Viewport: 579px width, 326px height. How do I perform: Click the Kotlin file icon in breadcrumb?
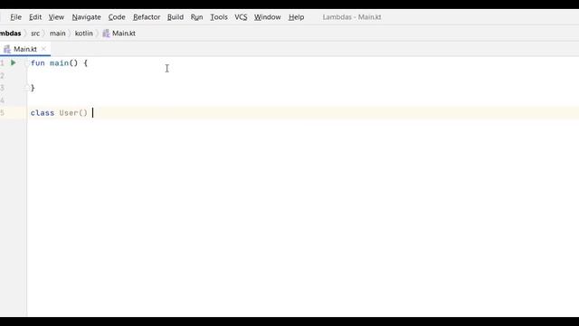(x=106, y=34)
